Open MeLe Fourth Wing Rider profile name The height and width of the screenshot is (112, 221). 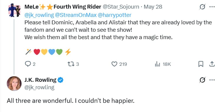pos(63,7)
